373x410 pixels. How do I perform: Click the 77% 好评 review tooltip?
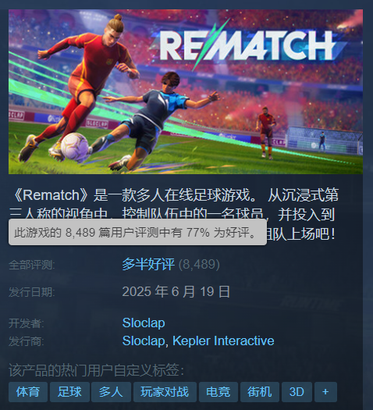pyautogui.click(x=137, y=232)
